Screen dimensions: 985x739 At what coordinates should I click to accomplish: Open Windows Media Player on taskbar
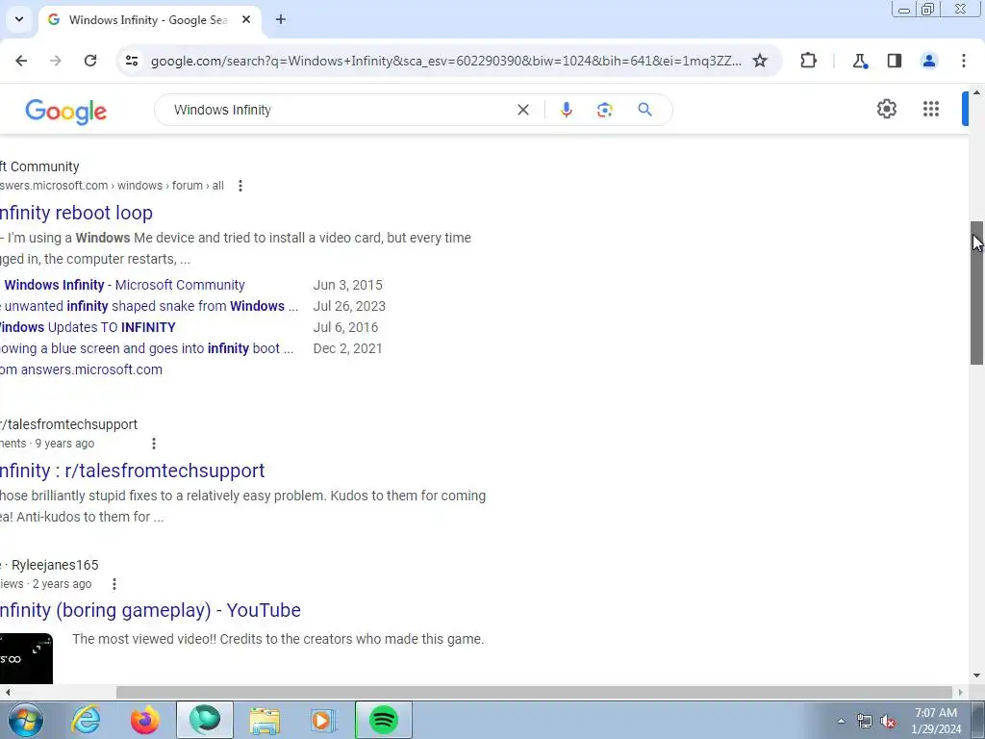coord(323,720)
